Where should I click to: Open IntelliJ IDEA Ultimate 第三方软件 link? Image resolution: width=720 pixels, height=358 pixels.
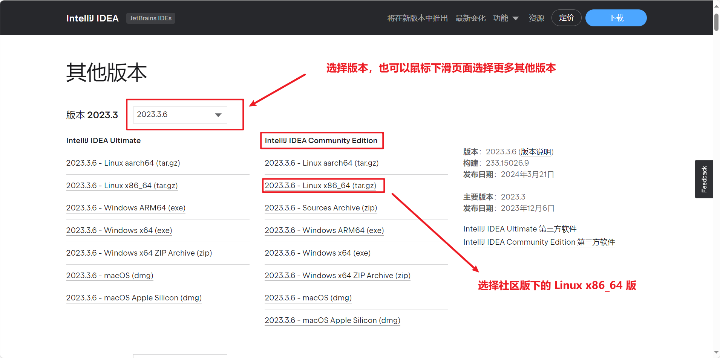[520, 229]
